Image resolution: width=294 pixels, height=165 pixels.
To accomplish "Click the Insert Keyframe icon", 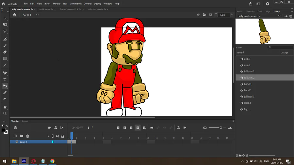I will pyautogui.click(x=118, y=127).
